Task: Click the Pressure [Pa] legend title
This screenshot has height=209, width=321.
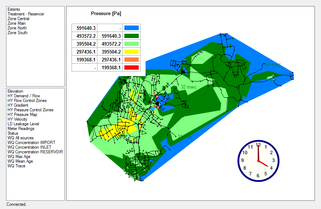Action: (x=106, y=14)
